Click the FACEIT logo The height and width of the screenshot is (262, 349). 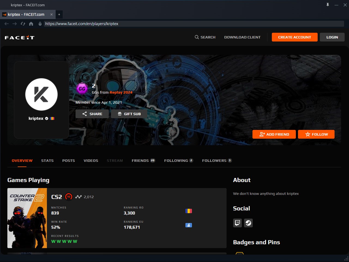point(20,37)
